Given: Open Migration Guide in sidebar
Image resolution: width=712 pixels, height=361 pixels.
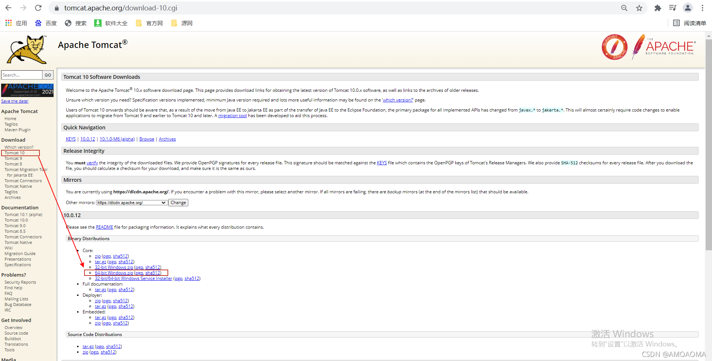Looking at the screenshot, I should click(x=20, y=254).
